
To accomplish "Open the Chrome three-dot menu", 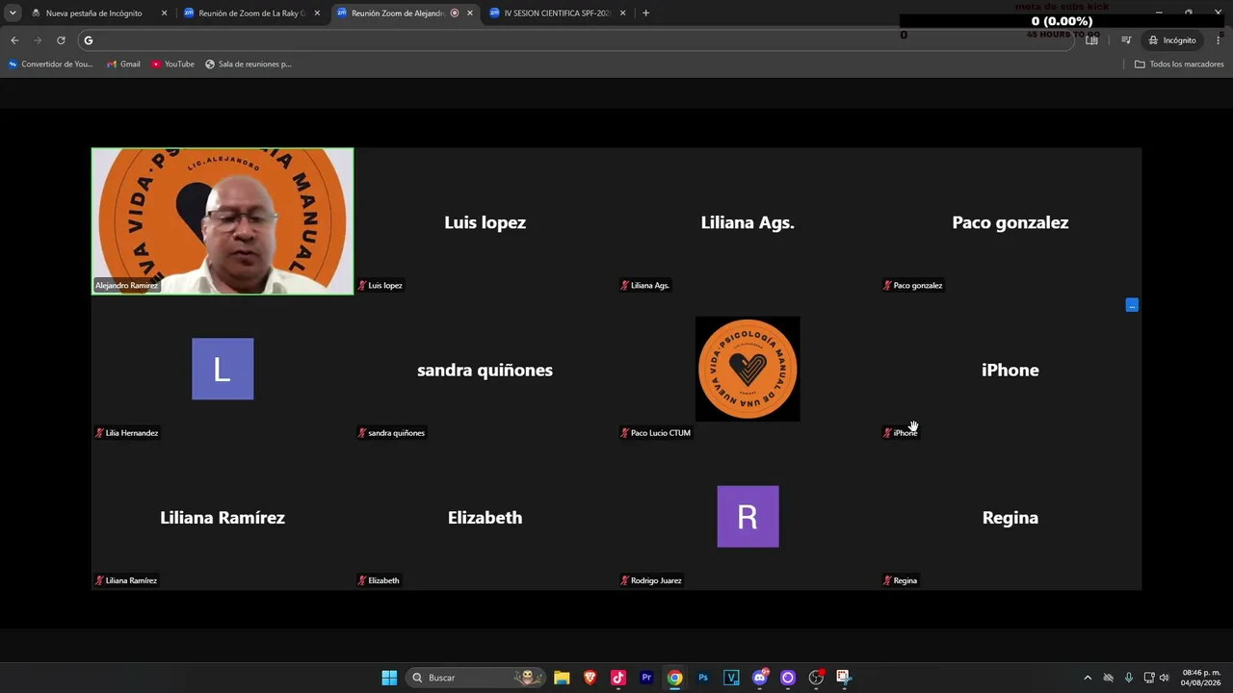I will tap(1219, 40).
